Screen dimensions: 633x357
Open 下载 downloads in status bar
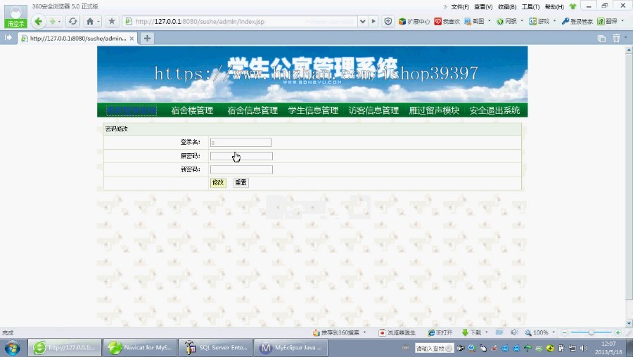[x=471, y=332]
